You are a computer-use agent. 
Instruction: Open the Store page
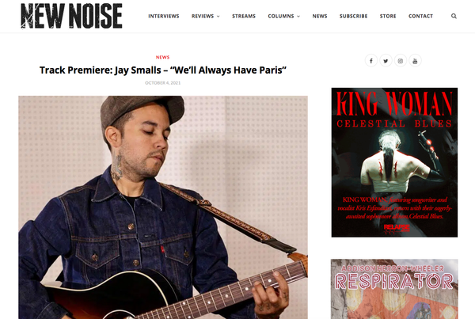388,16
